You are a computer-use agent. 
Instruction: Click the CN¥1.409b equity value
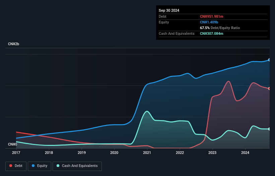pos(209,22)
